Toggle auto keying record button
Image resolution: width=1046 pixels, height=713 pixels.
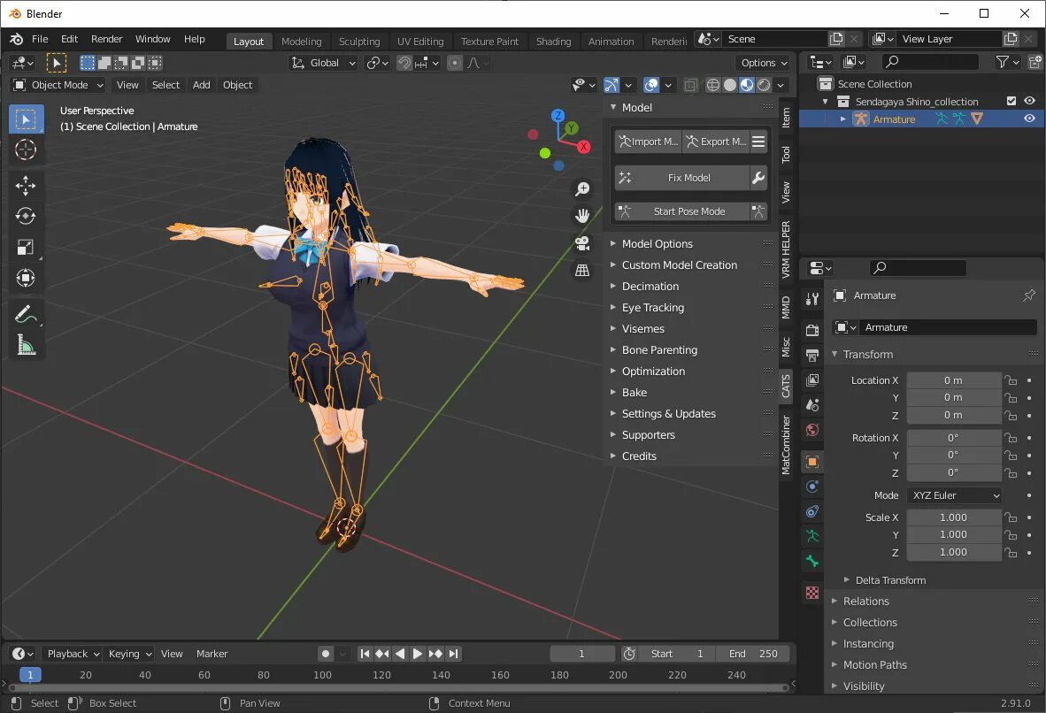(x=326, y=654)
